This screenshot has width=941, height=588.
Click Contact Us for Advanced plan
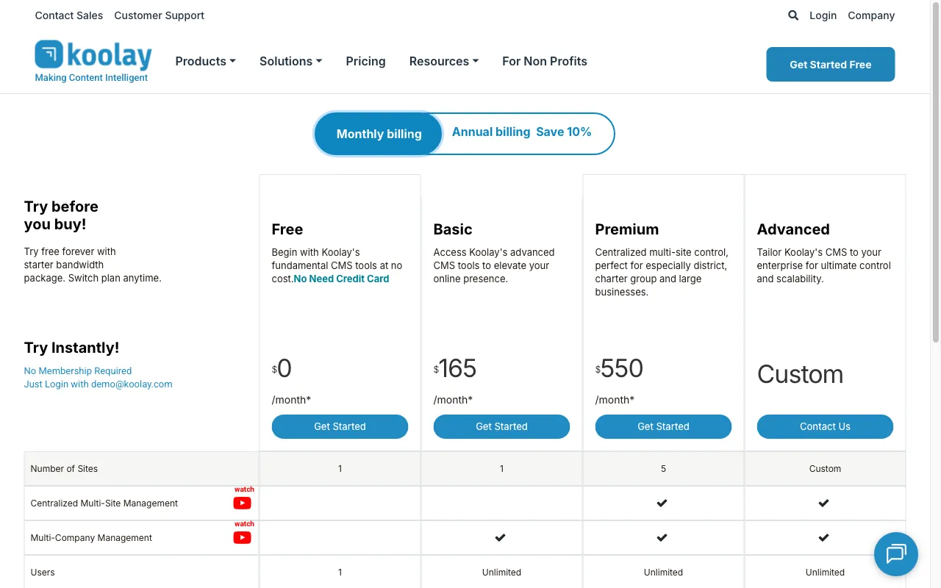(825, 426)
